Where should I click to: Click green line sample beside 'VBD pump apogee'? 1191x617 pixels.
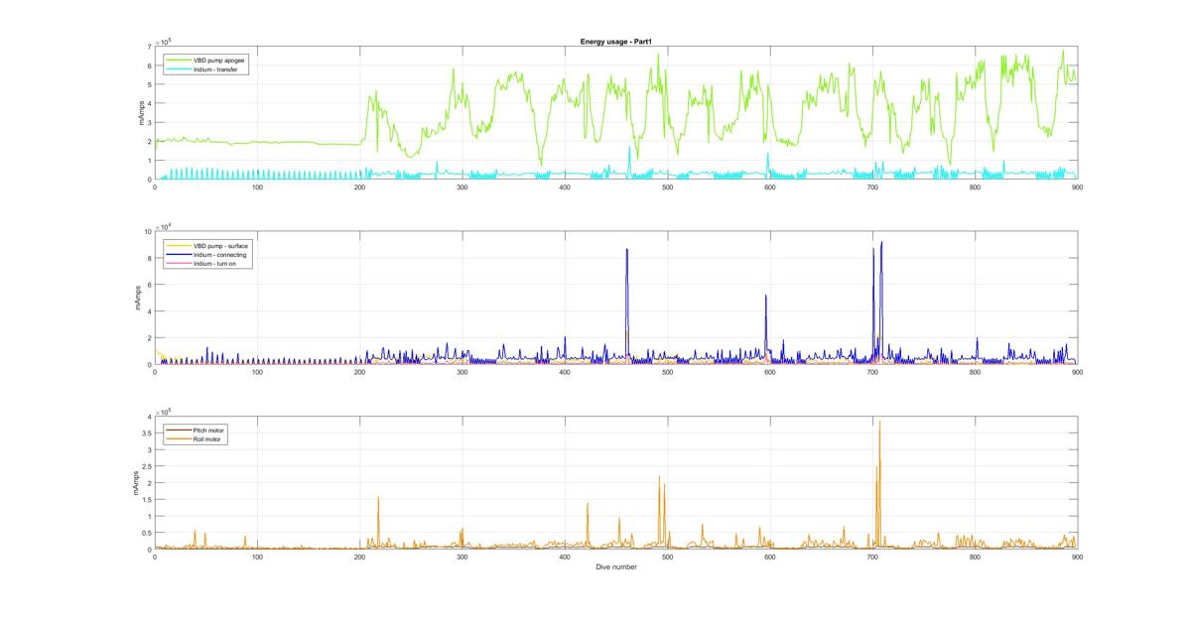(177, 60)
